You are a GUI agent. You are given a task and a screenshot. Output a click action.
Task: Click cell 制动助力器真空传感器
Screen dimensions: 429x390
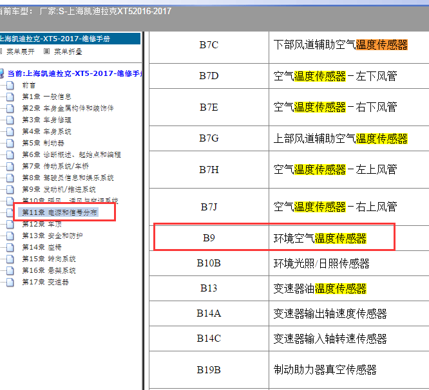(349, 370)
